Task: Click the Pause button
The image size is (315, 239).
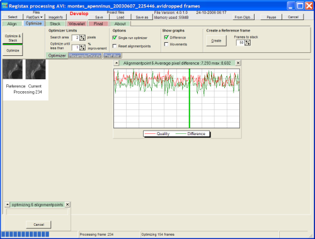Action: (x=272, y=17)
